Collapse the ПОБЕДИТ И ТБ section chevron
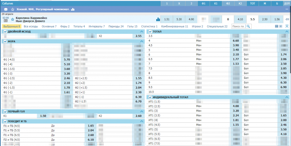The image size is (291, 146). coord(141,121)
